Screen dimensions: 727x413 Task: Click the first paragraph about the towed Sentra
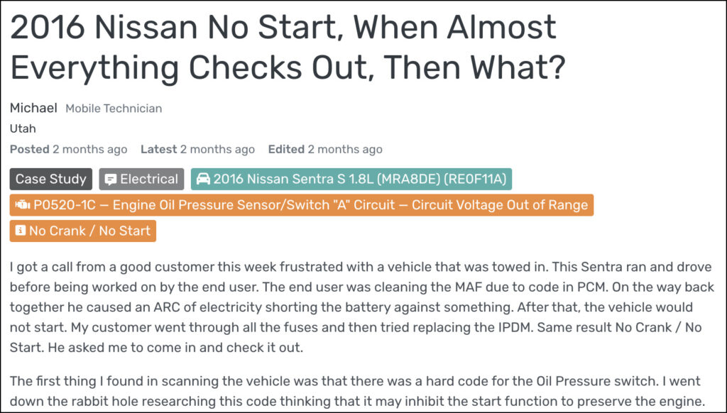361,307
